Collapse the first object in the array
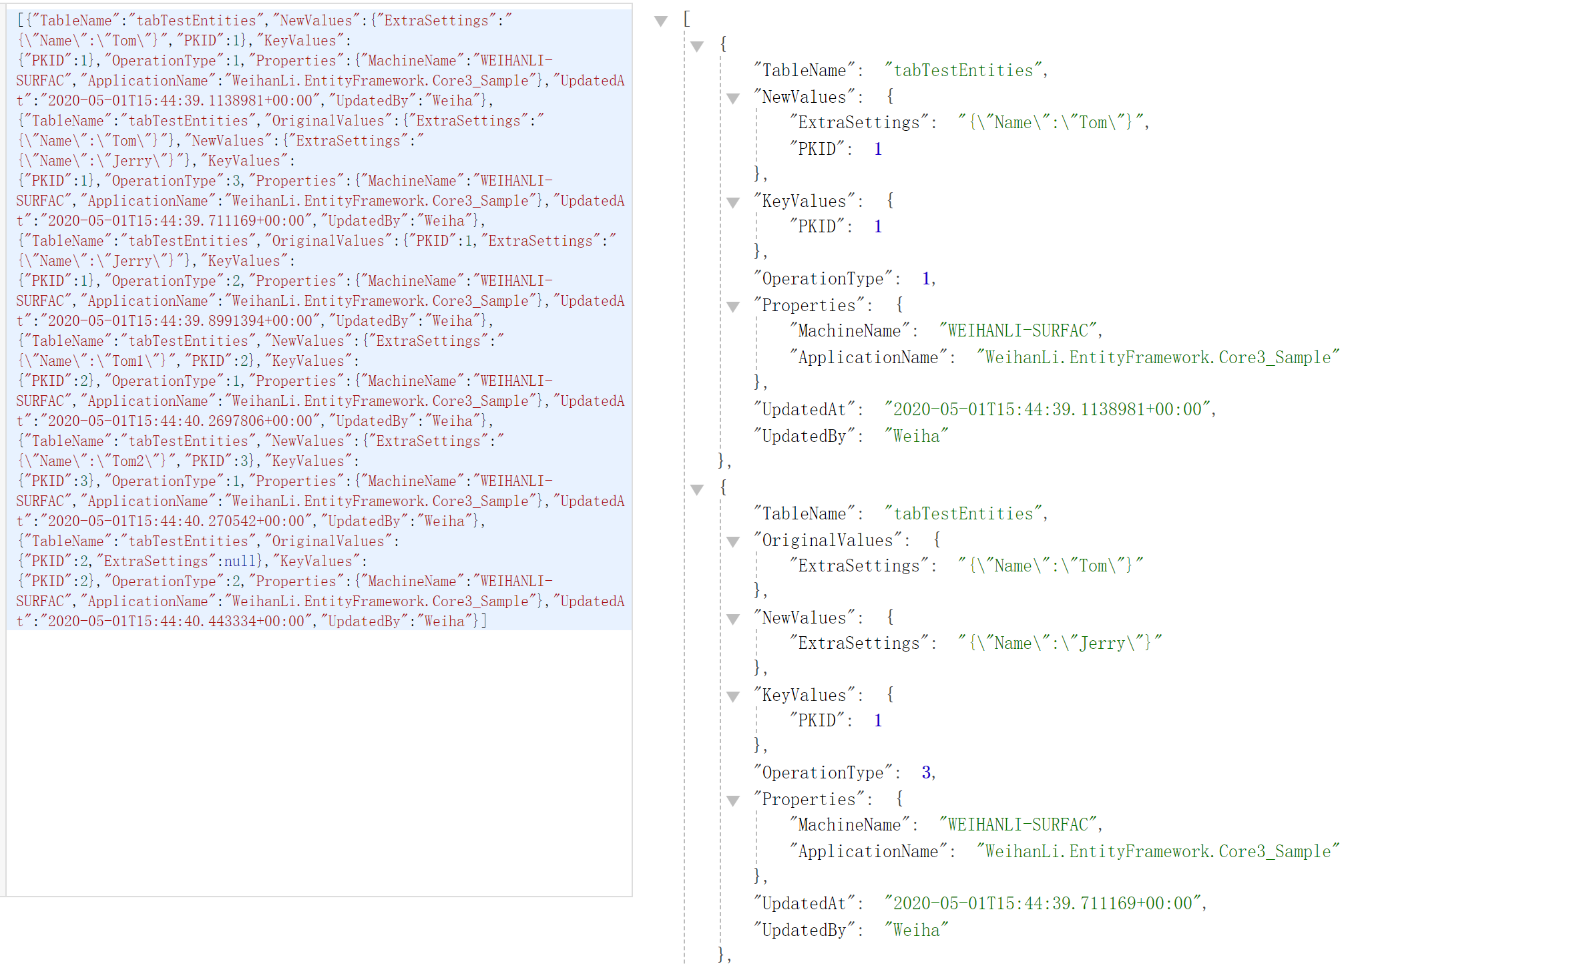This screenshot has width=1587, height=966. [x=697, y=46]
